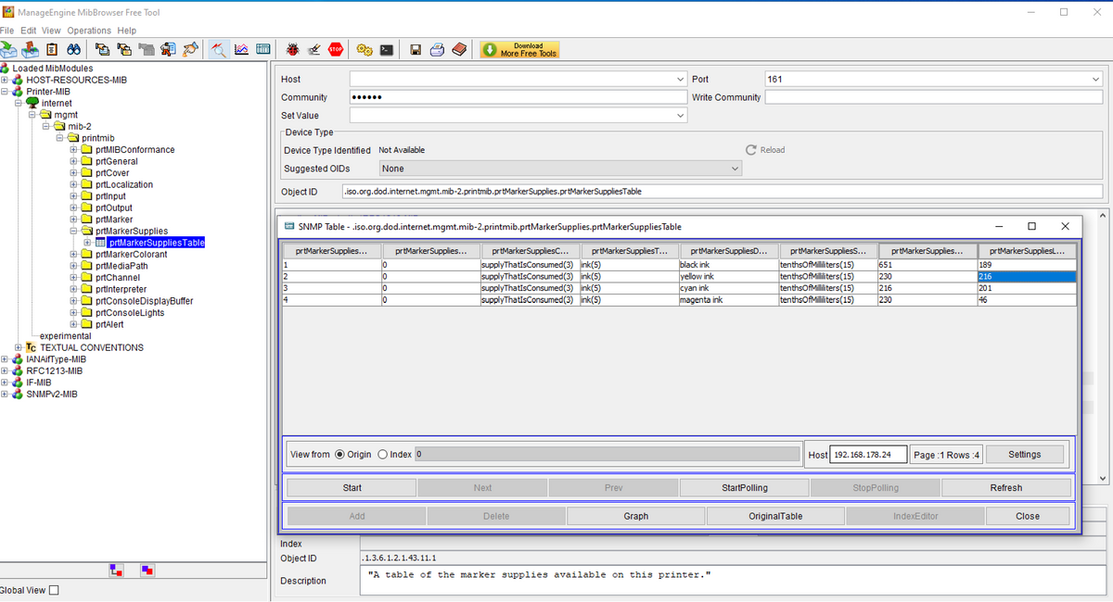Screen dimensions: 1113x602
Task: Click the clear results pencil toolbar icon
Action: pos(314,49)
